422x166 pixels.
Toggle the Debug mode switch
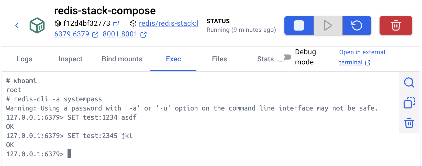pyautogui.click(x=284, y=57)
